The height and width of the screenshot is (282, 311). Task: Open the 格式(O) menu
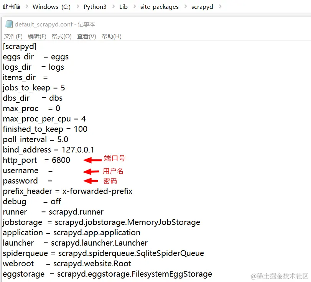[61, 36]
